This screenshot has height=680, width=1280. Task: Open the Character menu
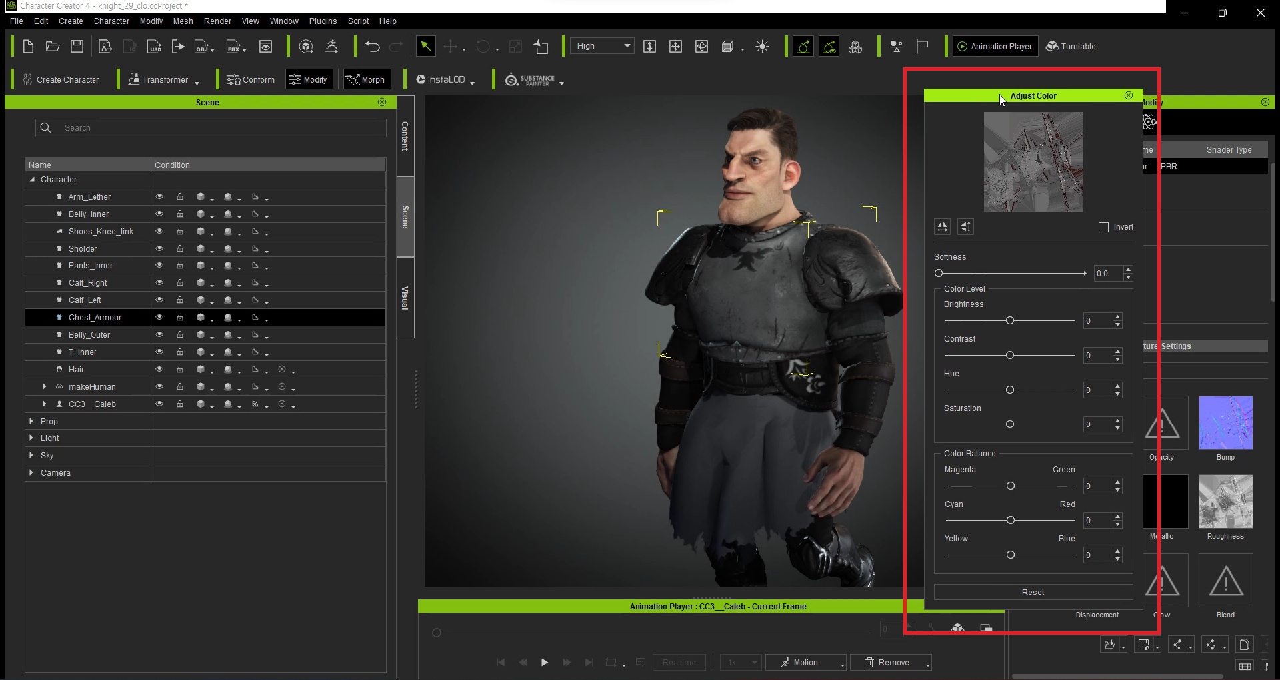coord(111,21)
